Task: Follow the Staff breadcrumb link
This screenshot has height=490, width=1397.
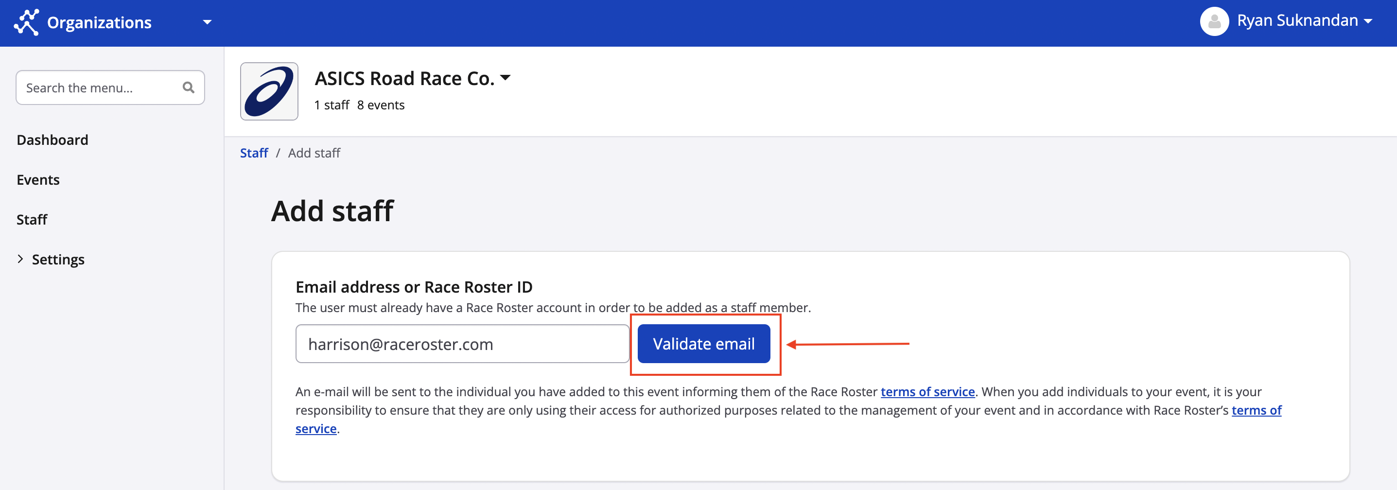Action: click(x=254, y=153)
